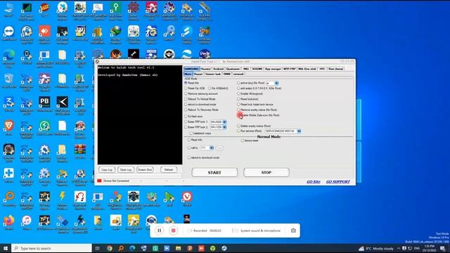The height and width of the screenshot is (253, 450).
Task: Open the active lang language dropdown
Action: click(x=276, y=83)
